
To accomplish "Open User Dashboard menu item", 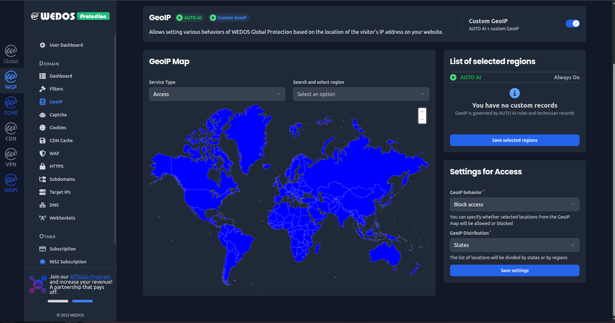I will coord(66,45).
